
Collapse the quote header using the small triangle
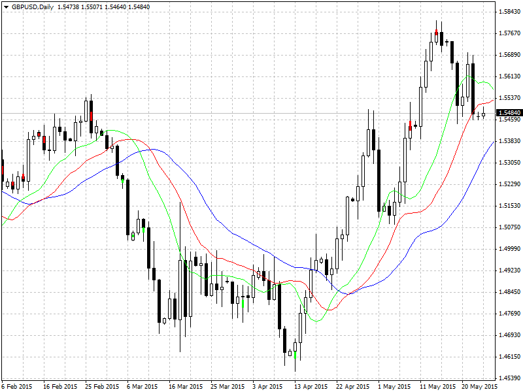tap(5, 5)
